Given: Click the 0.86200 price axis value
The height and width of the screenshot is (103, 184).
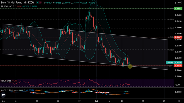Looking at the screenshot, I should click(178, 21).
